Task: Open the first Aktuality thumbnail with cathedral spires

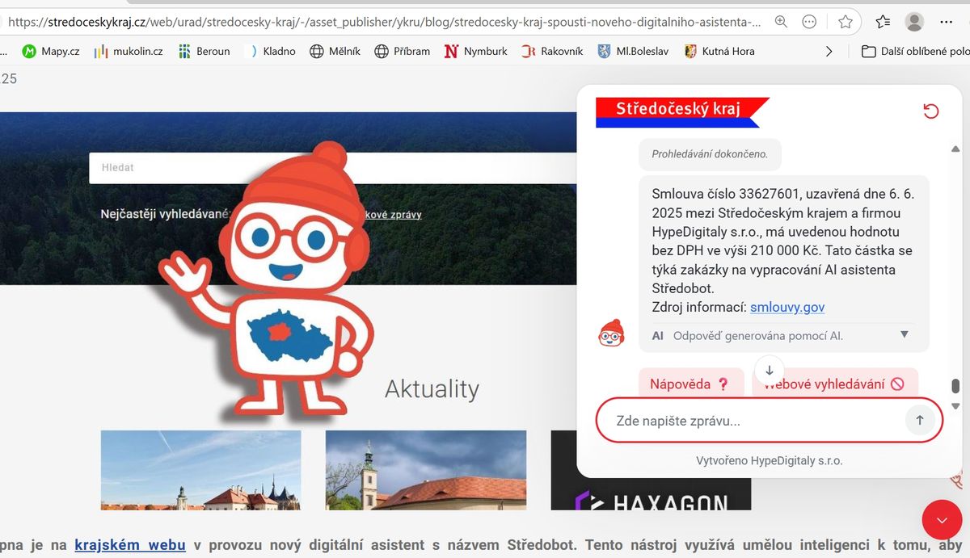Action: (201, 470)
